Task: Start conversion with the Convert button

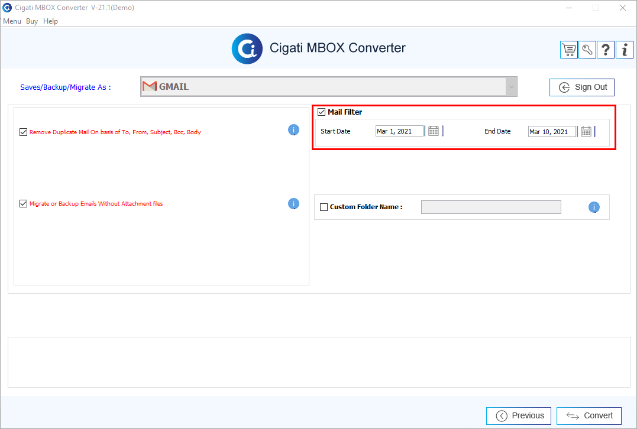Action: (x=589, y=415)
